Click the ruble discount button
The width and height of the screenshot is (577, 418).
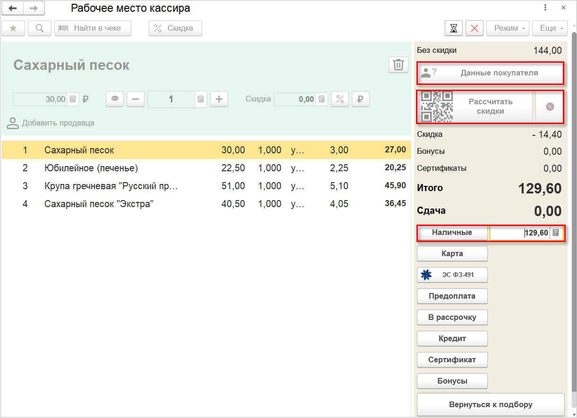click(x=360, y=99)
